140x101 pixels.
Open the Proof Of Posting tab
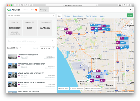91,16
